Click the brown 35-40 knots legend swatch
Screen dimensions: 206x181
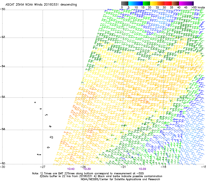(x=175, y=3)
